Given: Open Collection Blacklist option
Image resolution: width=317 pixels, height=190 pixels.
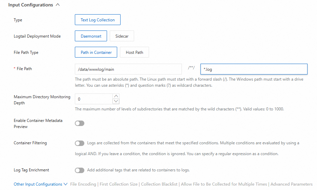Looking at the screenshot, I should (159, 184).
